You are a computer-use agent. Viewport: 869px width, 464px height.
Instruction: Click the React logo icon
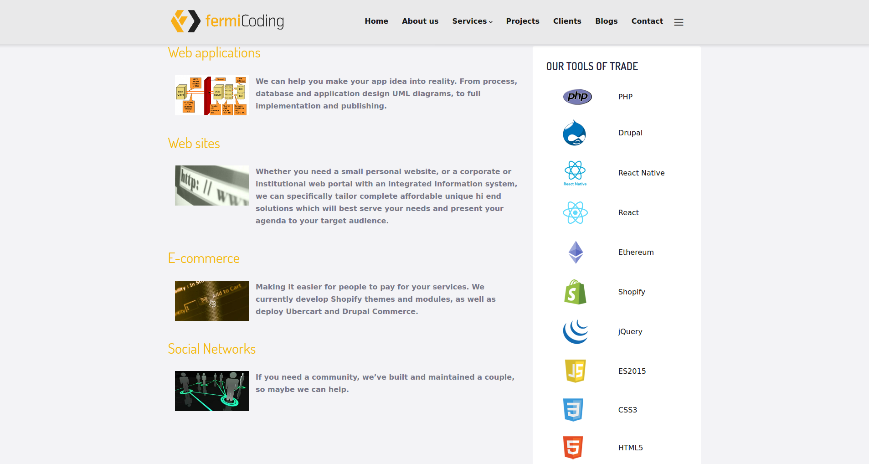pyautogui.click(x=575, y=212)
